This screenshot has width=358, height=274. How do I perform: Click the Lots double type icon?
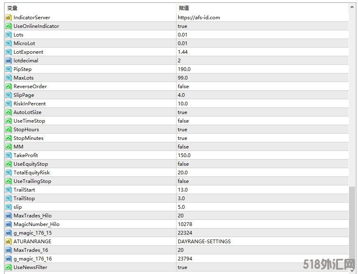9,35
